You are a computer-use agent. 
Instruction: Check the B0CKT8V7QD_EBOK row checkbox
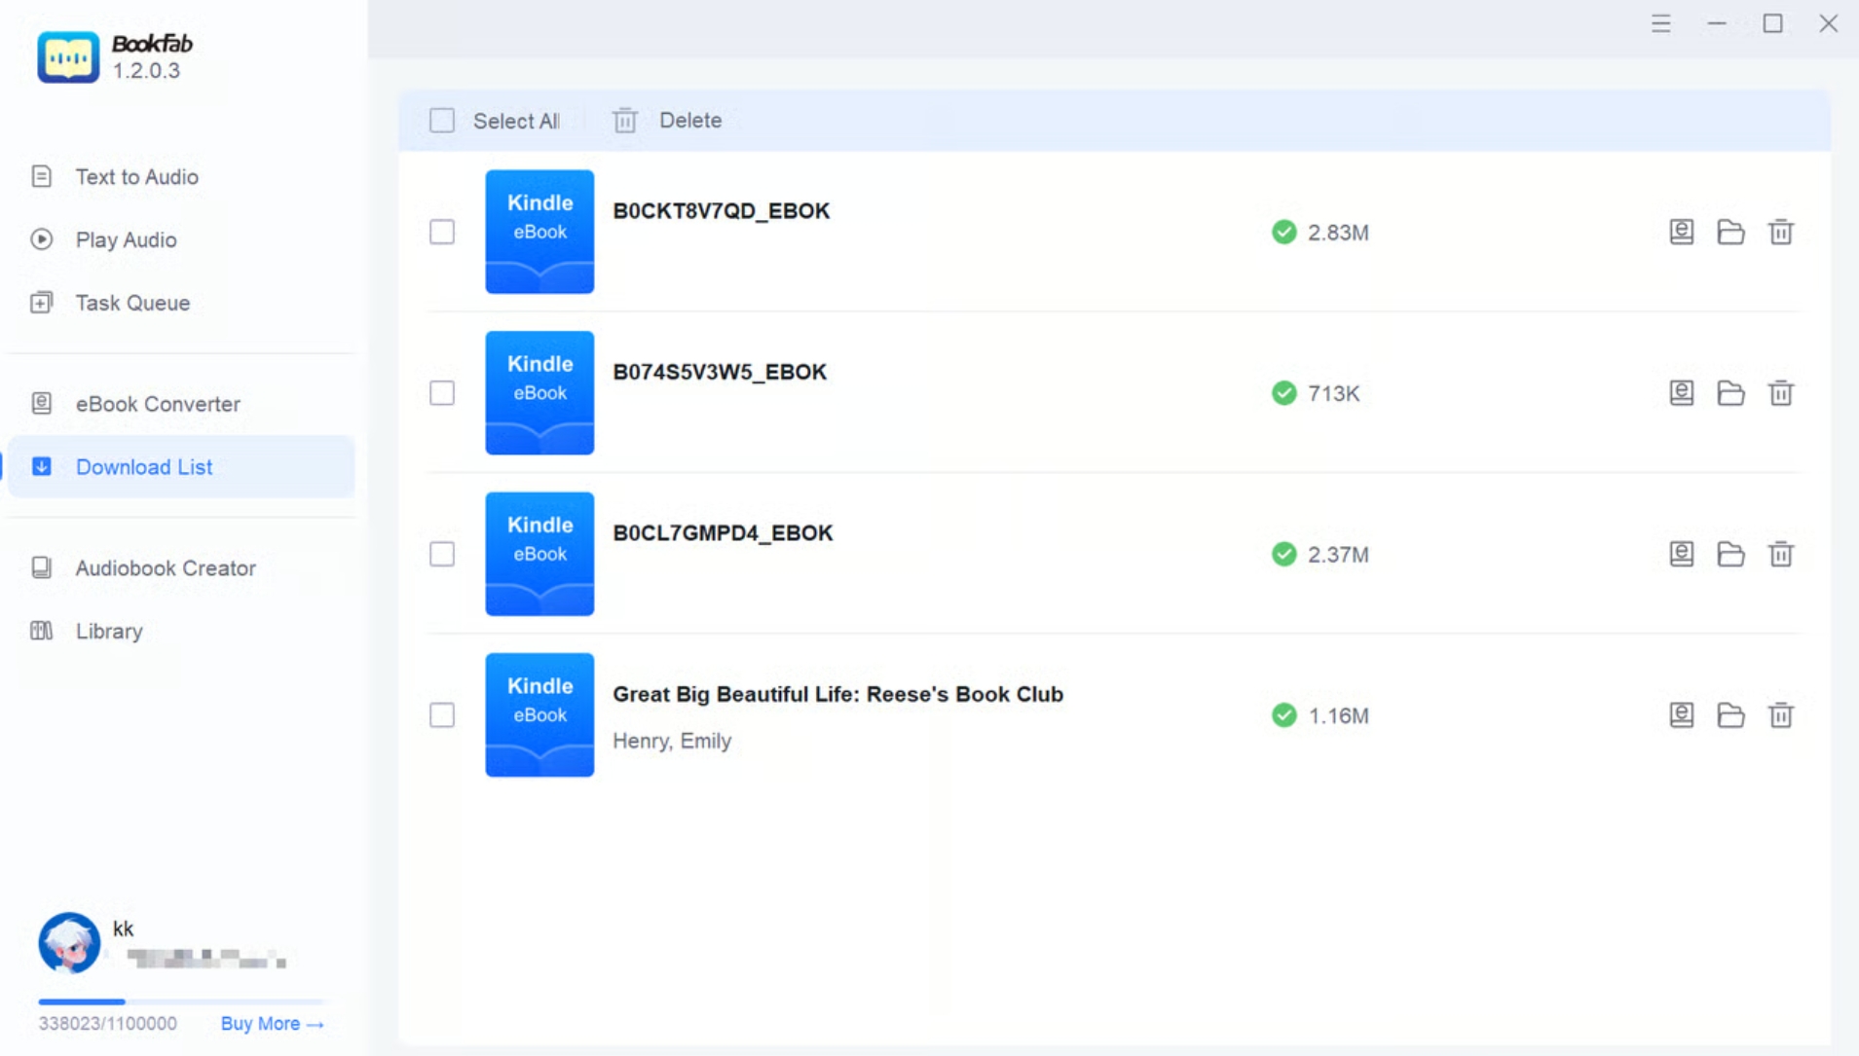point(442,232)
